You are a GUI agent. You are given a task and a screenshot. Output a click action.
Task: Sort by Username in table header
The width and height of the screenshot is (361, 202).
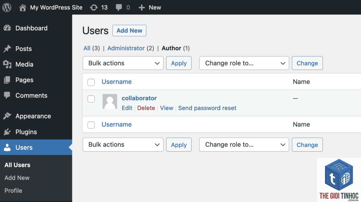(x=116, y=82)
